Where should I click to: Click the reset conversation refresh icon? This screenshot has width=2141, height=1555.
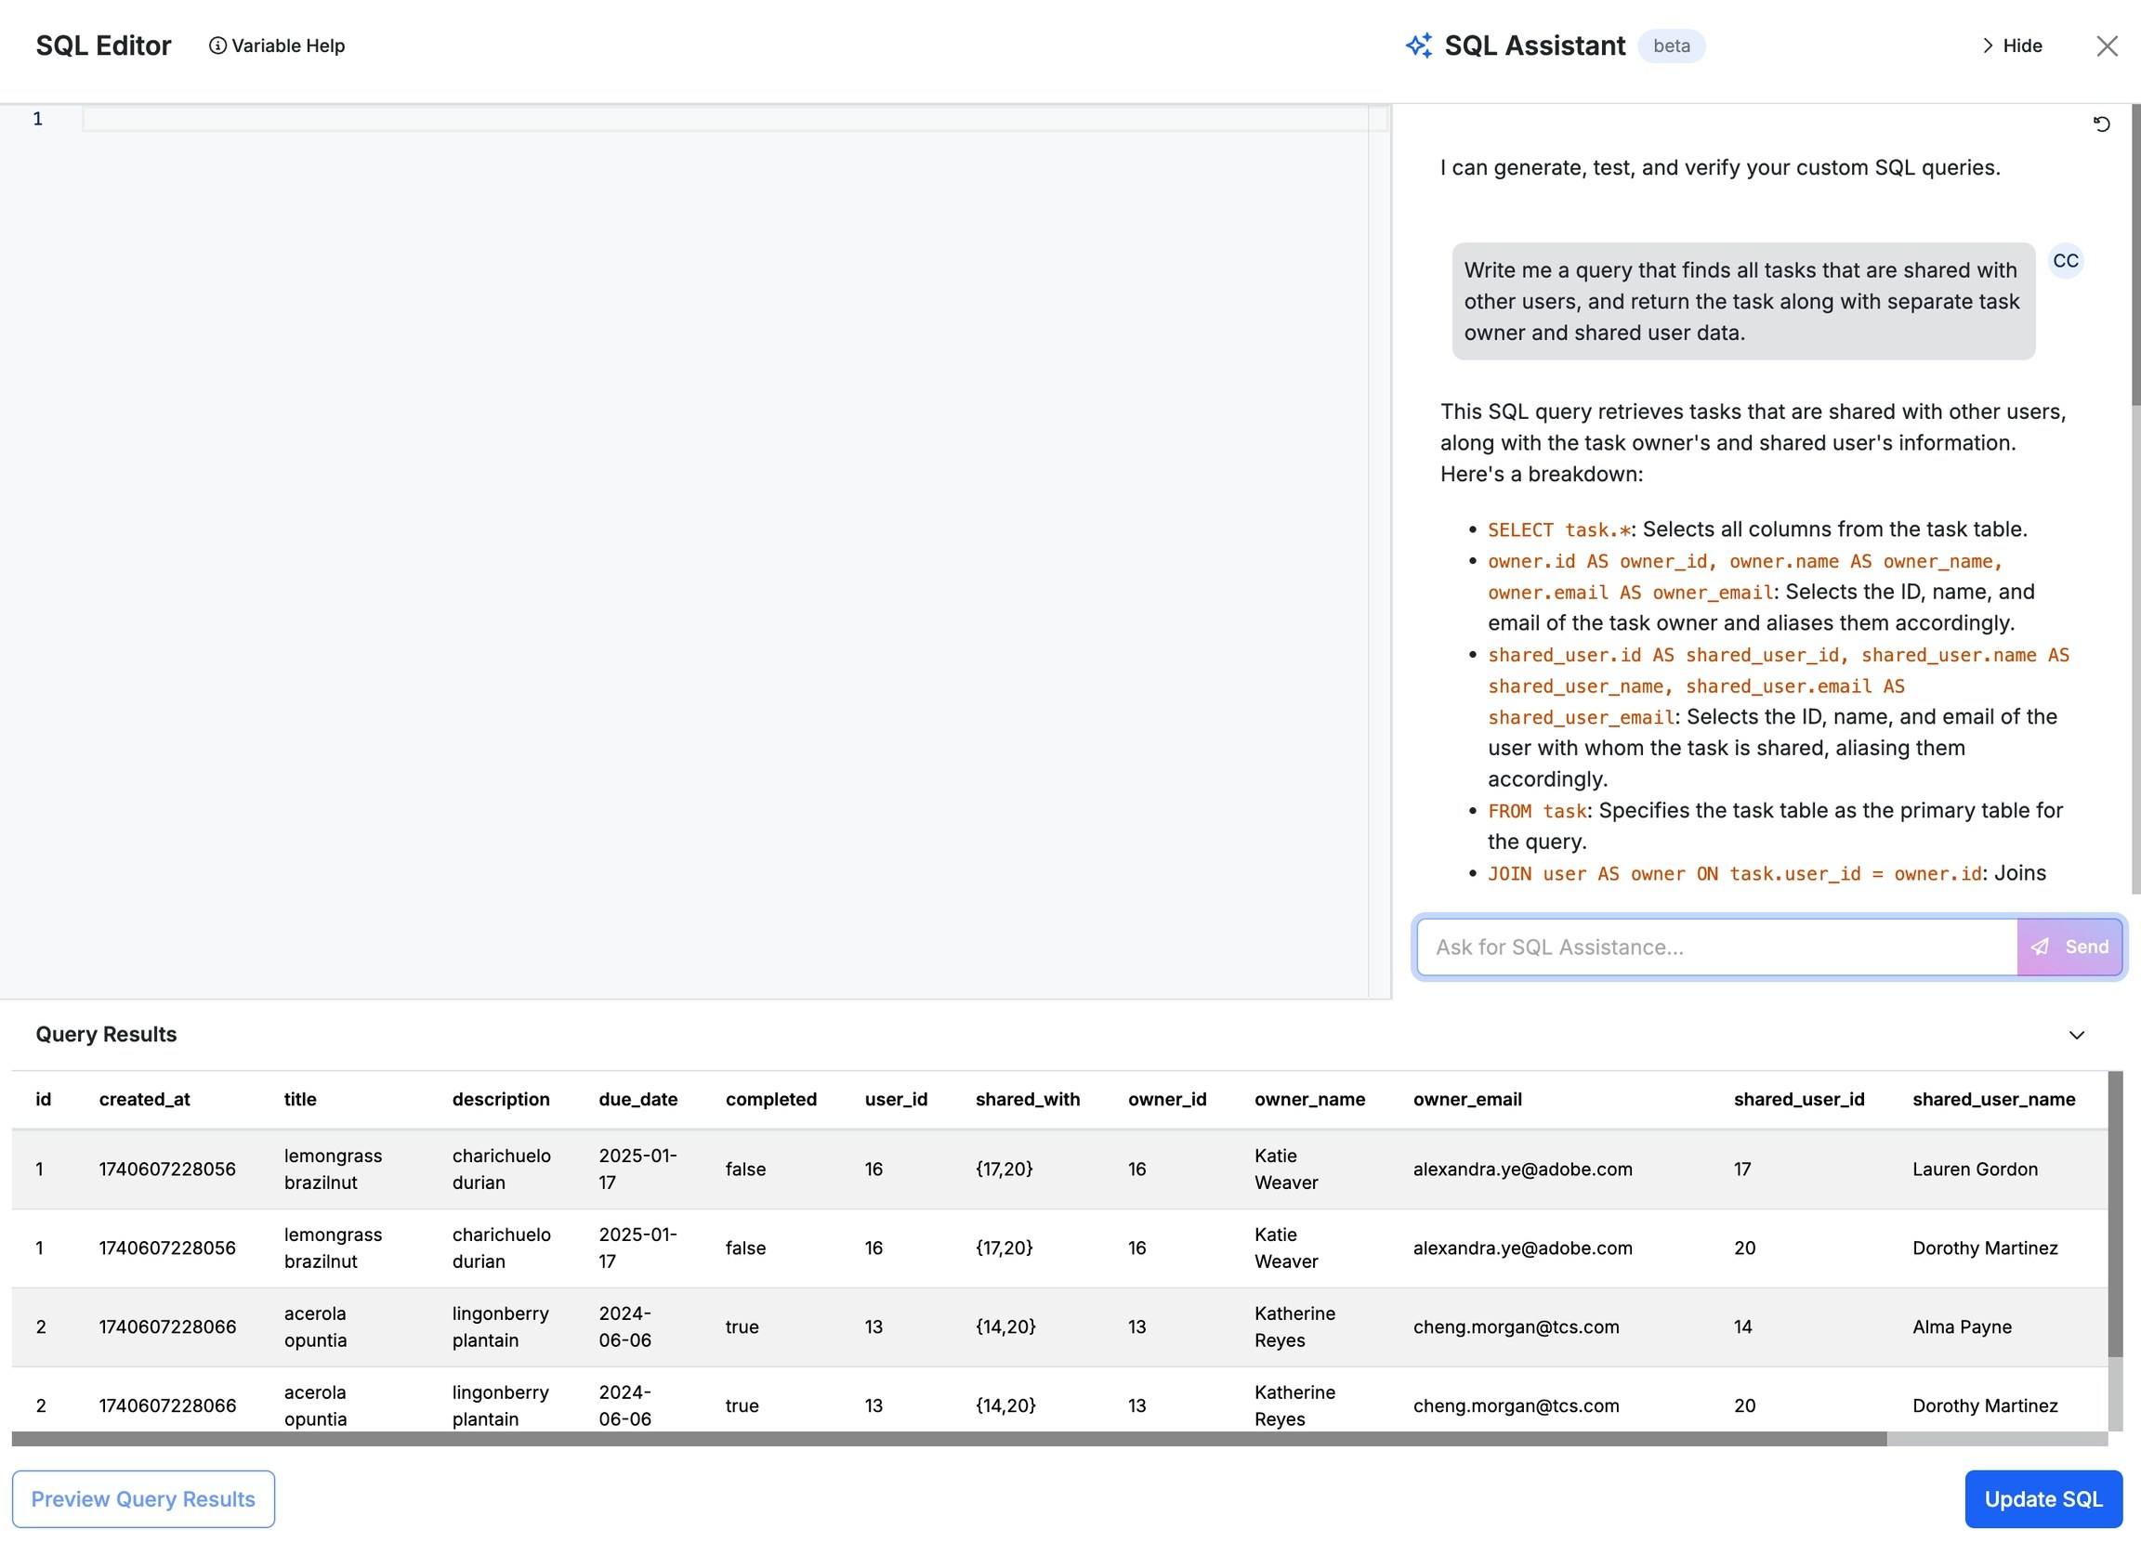pos(2101,124)
